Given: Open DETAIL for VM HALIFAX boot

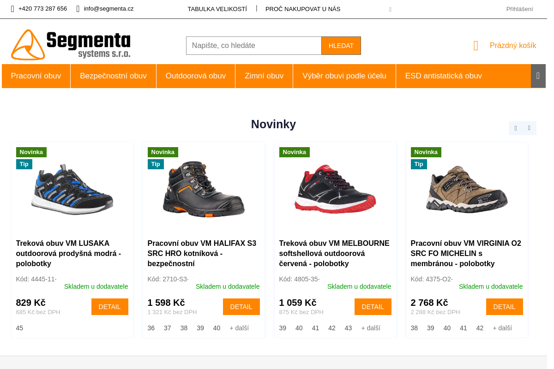Looking at the screenshot, I should coord(241,307).
